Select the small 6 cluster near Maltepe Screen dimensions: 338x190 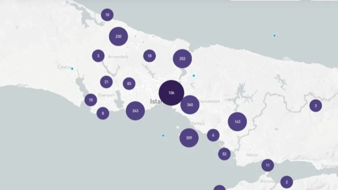tap(213, 135)
